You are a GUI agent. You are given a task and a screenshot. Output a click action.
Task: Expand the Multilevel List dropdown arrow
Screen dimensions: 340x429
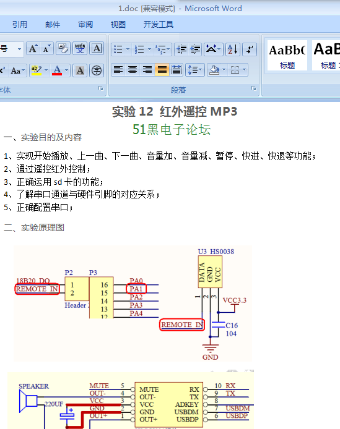(168, 49)
